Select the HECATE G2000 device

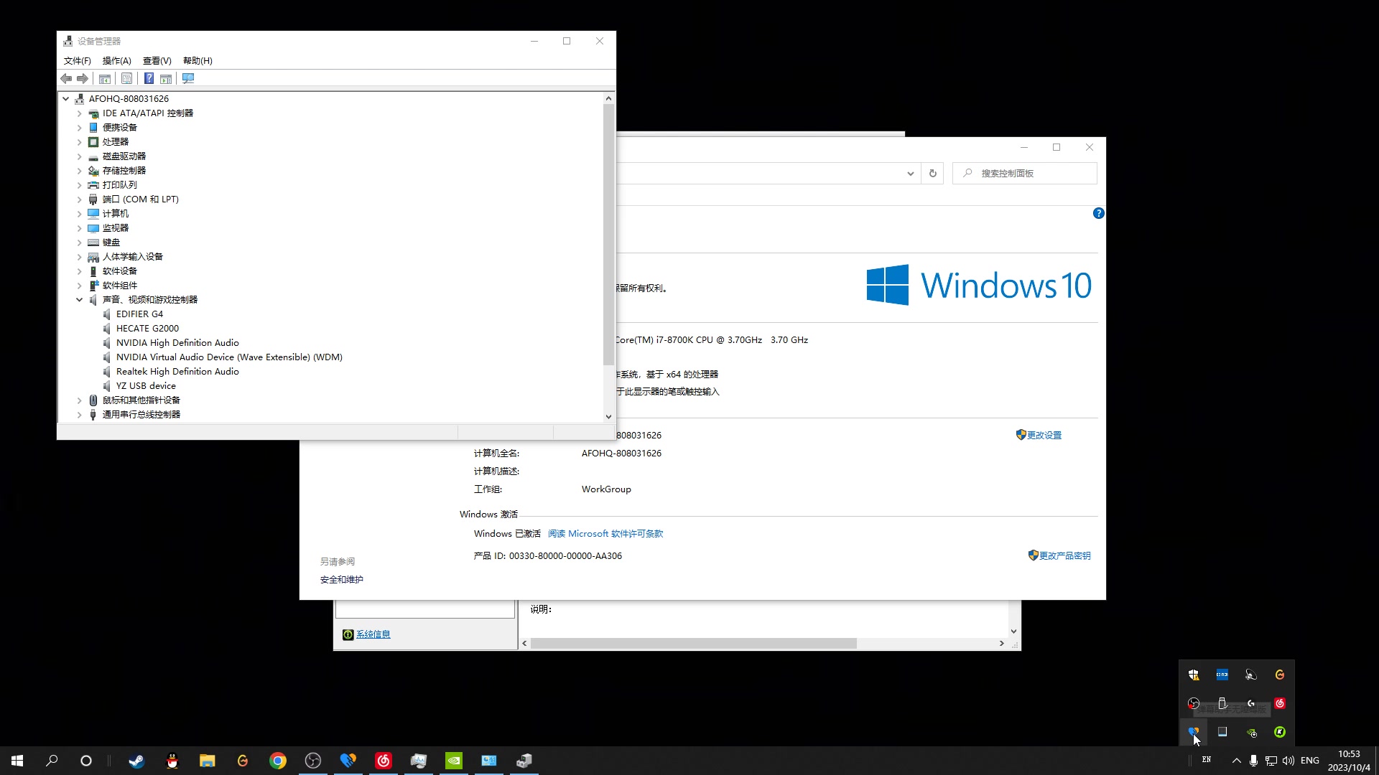(x=147, y=329)
